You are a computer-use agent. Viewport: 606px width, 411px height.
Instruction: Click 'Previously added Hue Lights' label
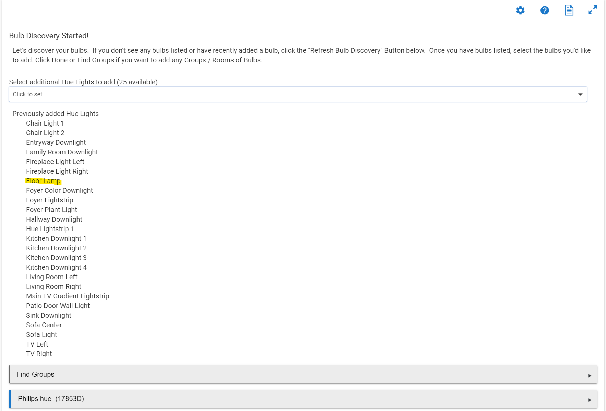coord(56,114)
